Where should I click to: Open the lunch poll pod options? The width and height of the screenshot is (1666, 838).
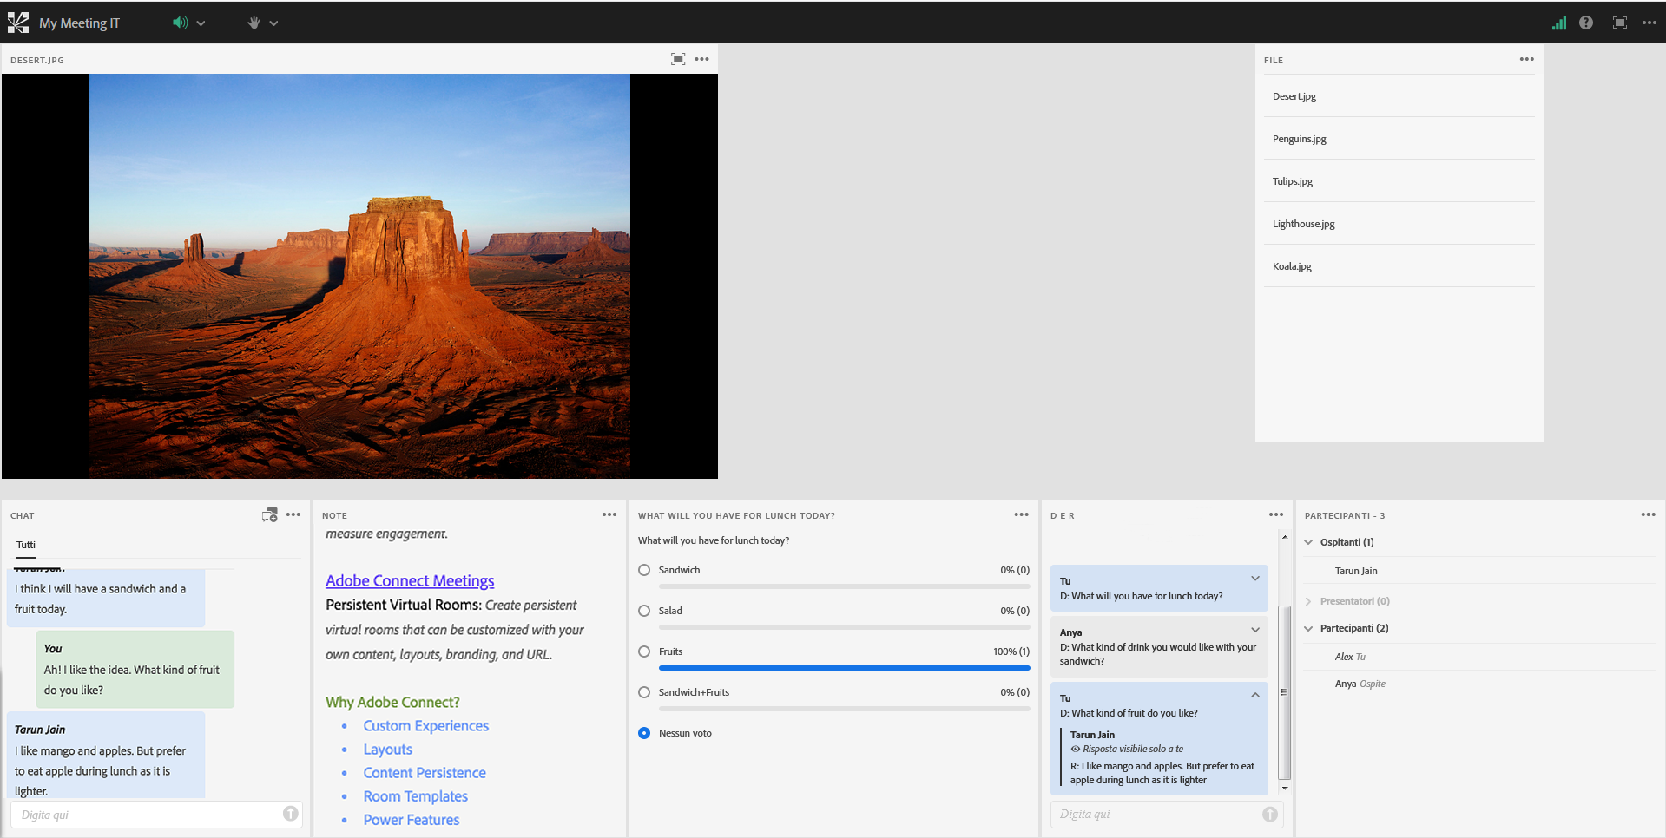pos(1022,514)
